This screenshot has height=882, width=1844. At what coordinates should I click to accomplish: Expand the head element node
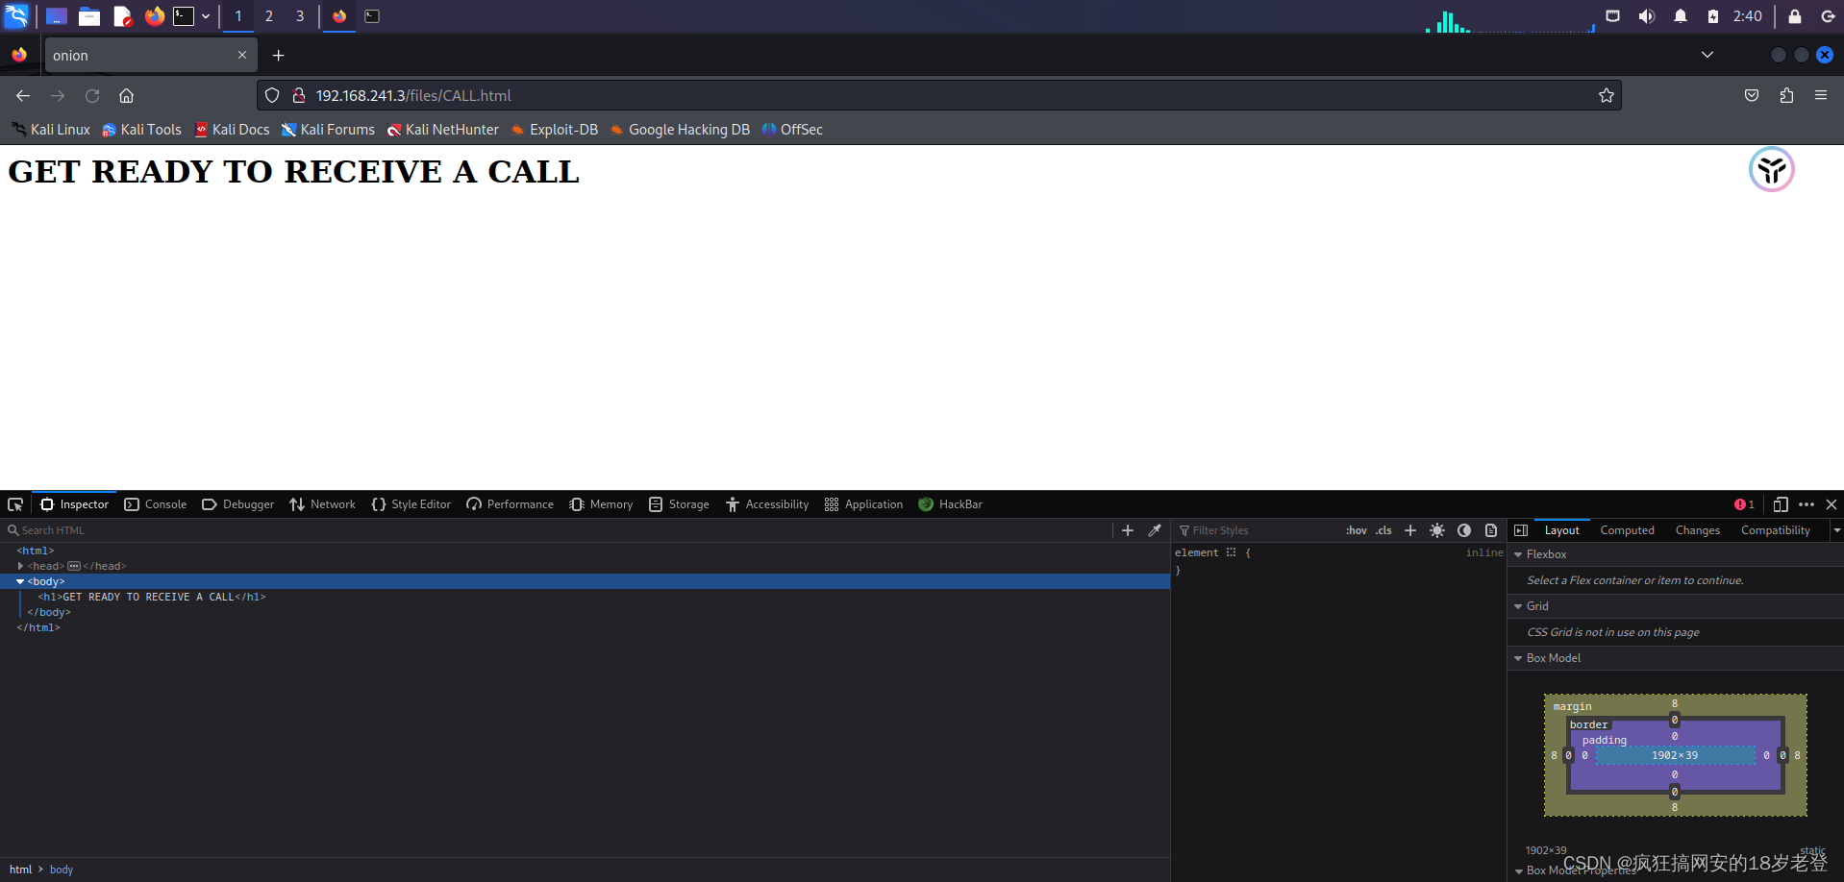click(20, 566)
